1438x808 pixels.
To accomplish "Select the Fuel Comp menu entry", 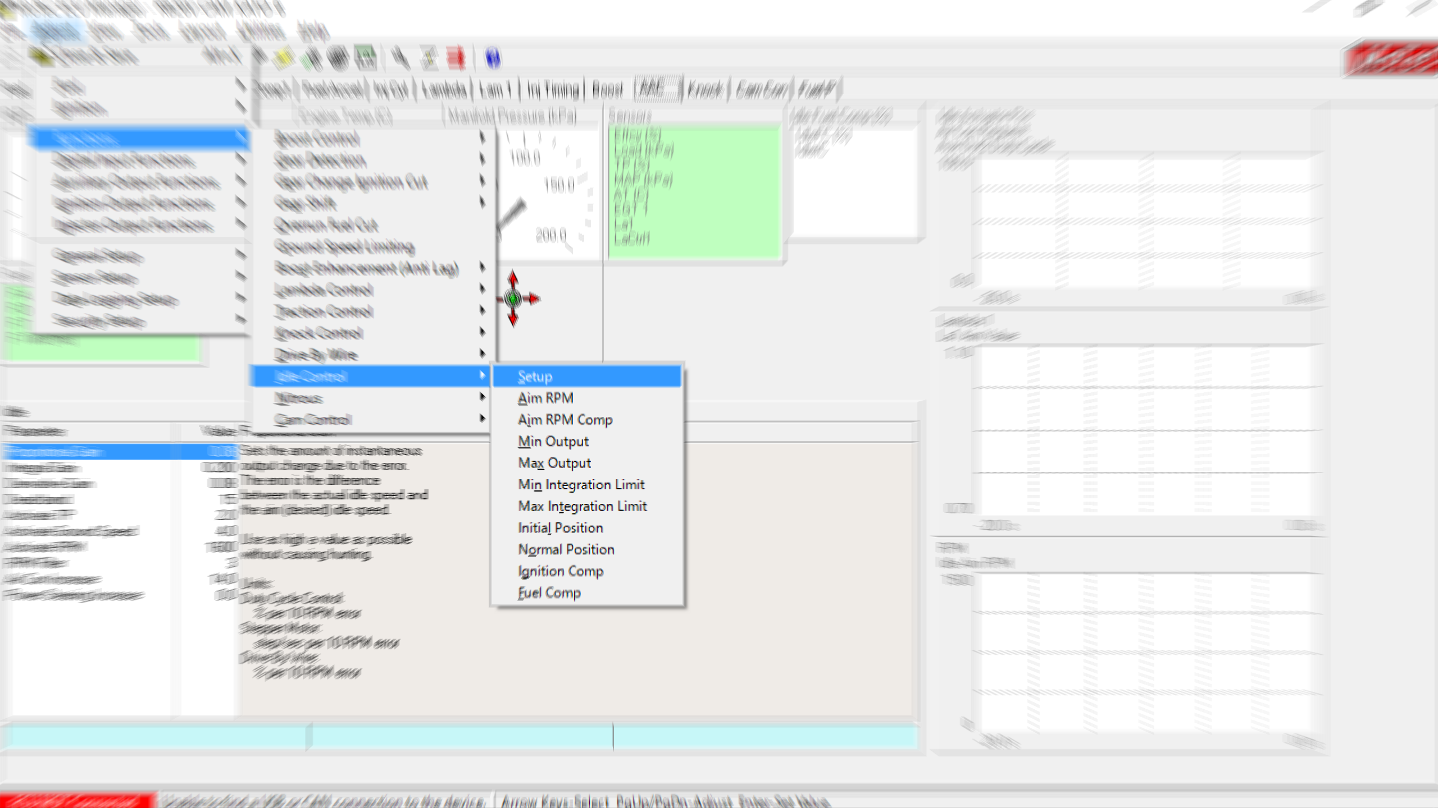I will (549, 593).
